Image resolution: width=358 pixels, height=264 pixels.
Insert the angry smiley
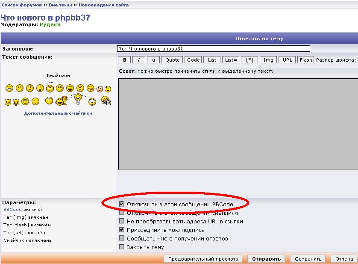(x=79, y=88)
